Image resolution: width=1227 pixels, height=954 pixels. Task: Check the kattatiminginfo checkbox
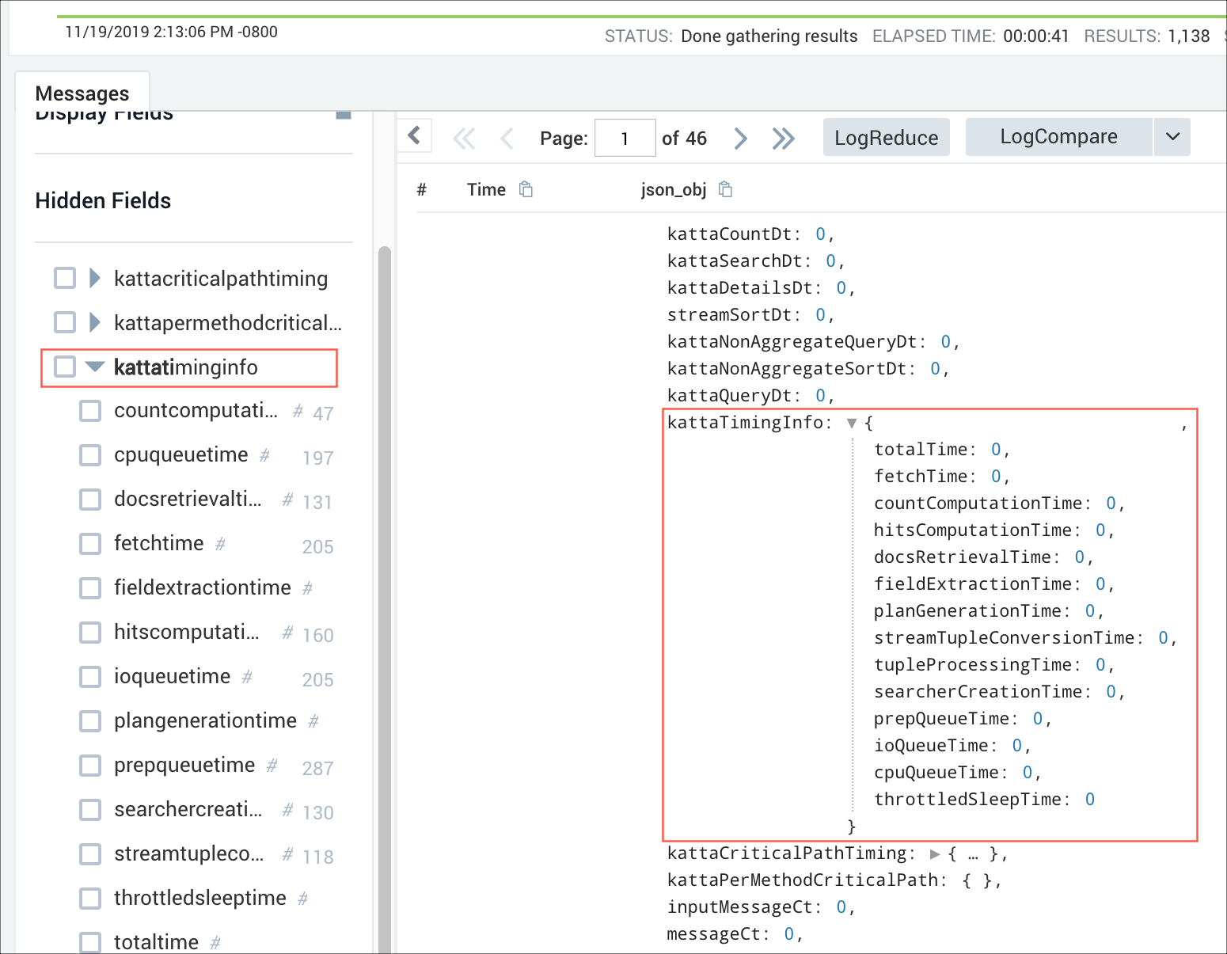(64, 367)
